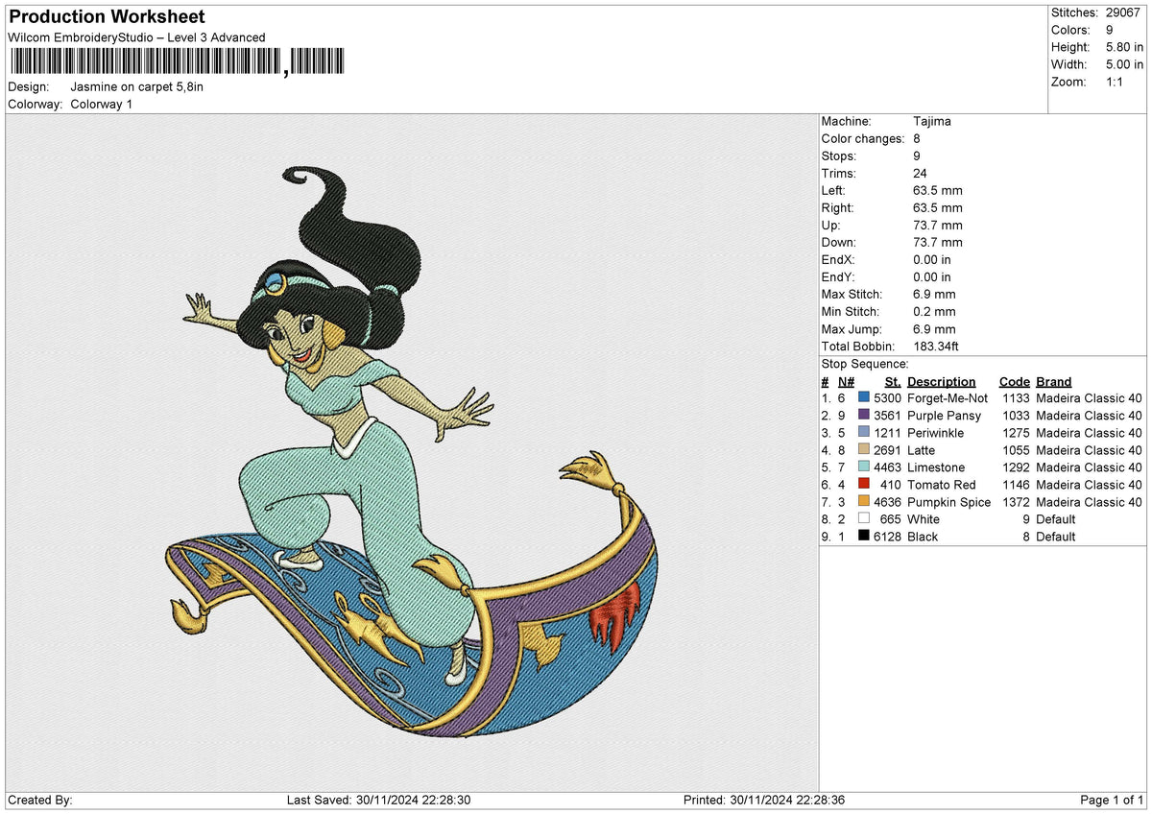Image resolution: width=1152 pixels, height=814 pixels.
Task: Click the Trims value 24
Action: pyautogui.click(x=921, y=174)
